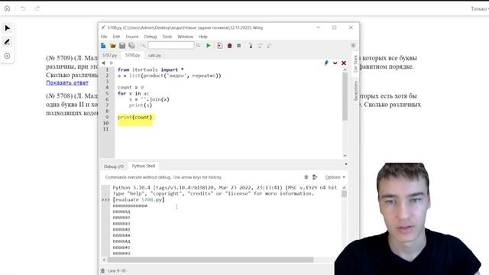489x275 pixels.
Task: Click the home icon in the top bar
Action: pyautogui.click(x=7, y=8)
